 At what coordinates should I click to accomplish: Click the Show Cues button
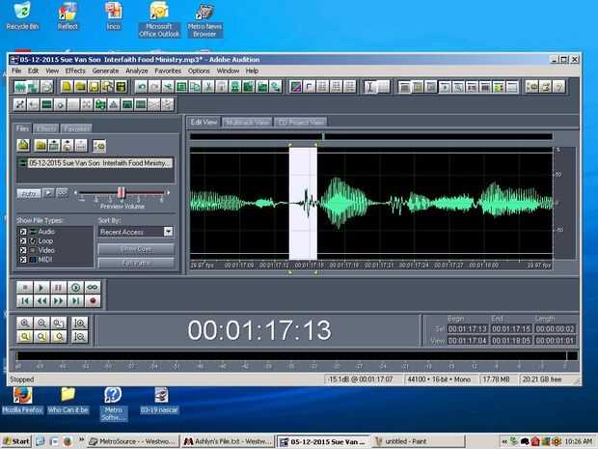point(136,249)
